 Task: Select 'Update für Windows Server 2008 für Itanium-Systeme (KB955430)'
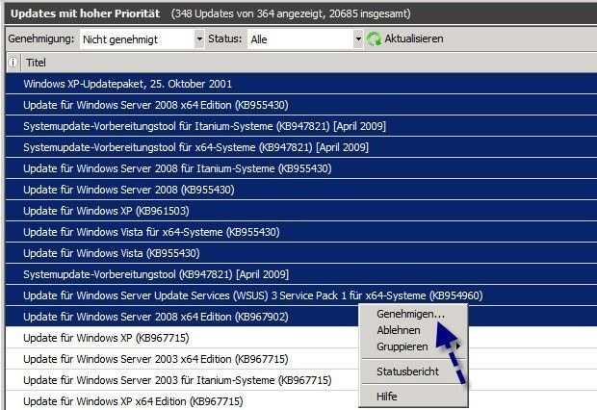301,168
